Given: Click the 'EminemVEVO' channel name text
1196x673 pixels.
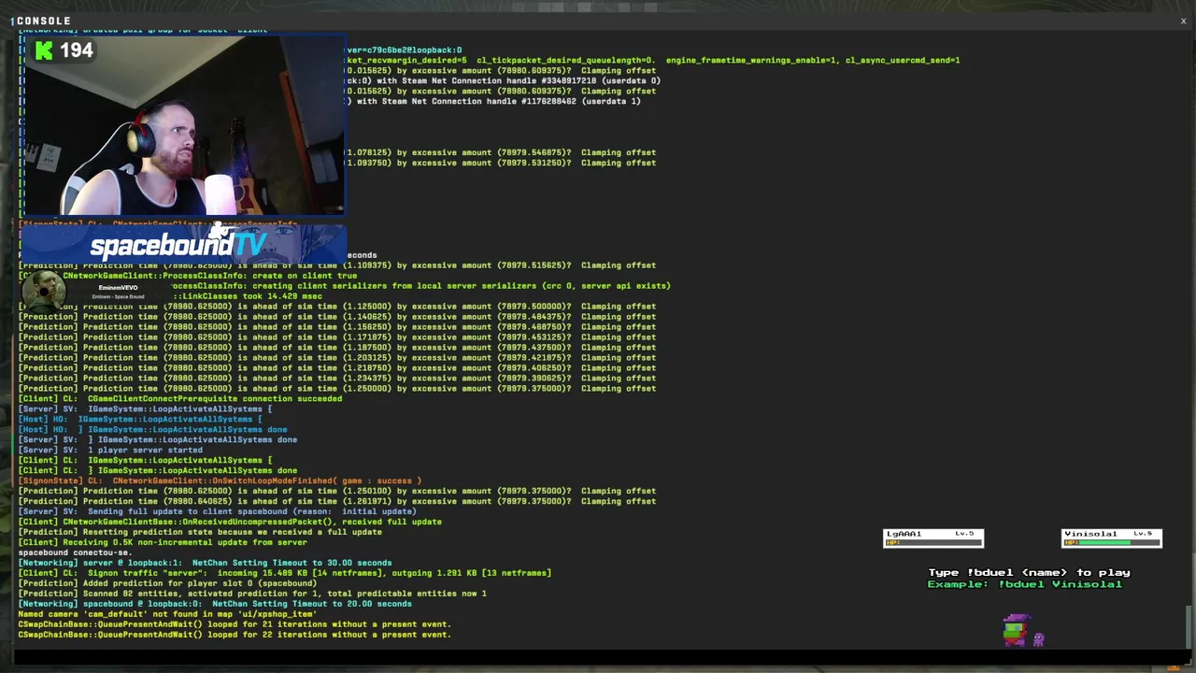Looking at the screenshot, I should coord(118,288).
